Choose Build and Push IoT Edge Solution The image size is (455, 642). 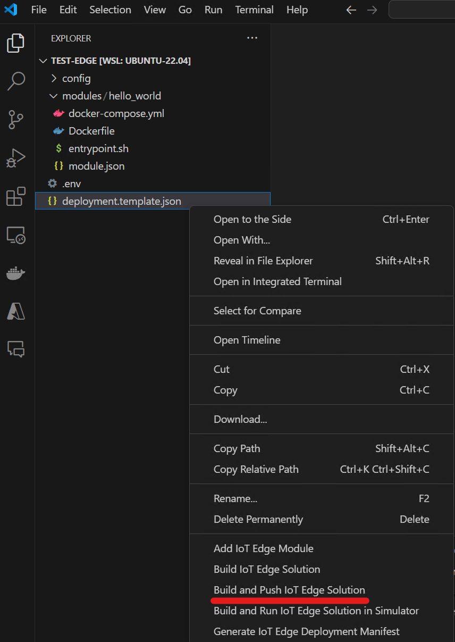click(289, 590)
